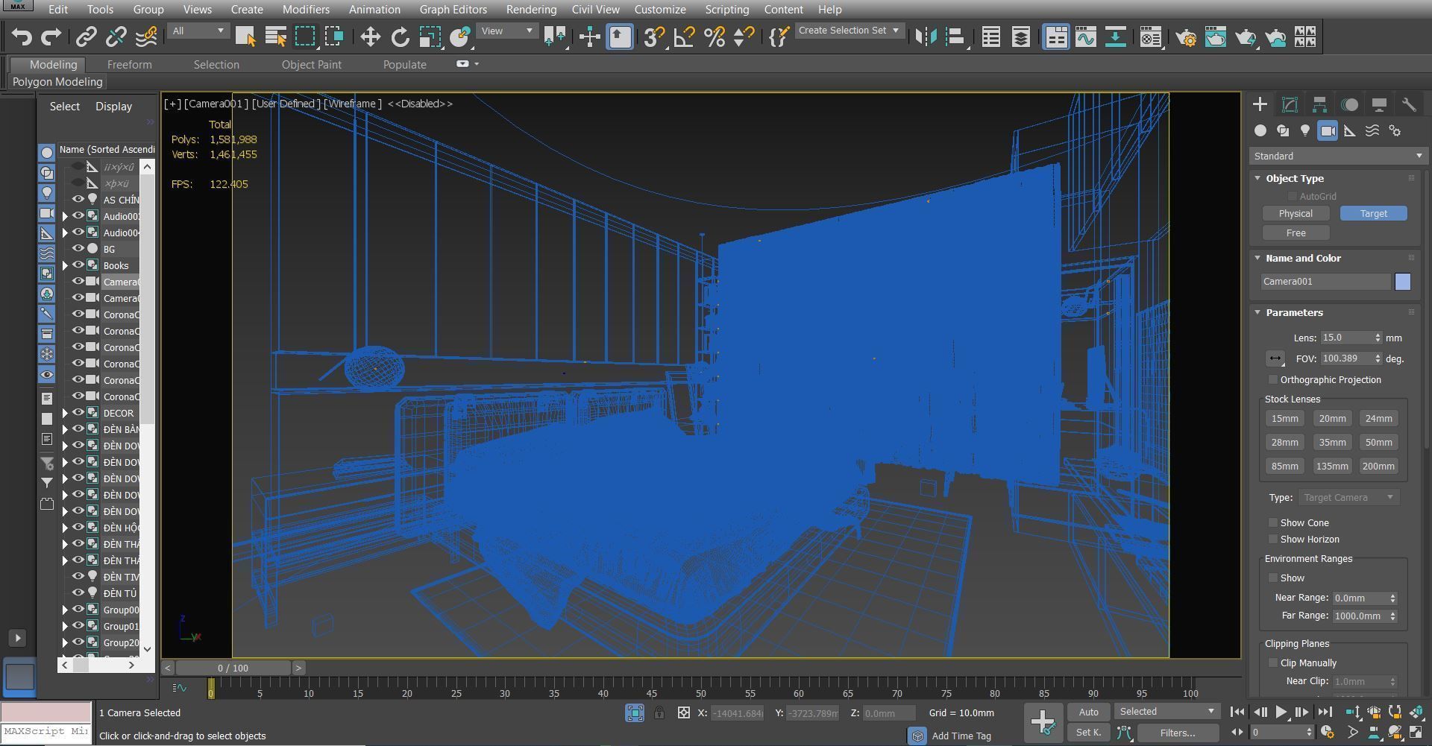
Task: Click the Undo arrow icon
Action: (x=22, y=37)
